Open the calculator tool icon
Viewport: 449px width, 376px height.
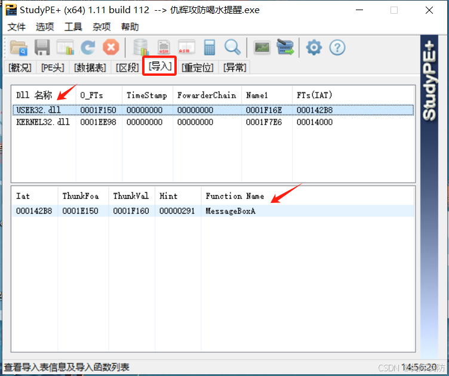[210, 48]
